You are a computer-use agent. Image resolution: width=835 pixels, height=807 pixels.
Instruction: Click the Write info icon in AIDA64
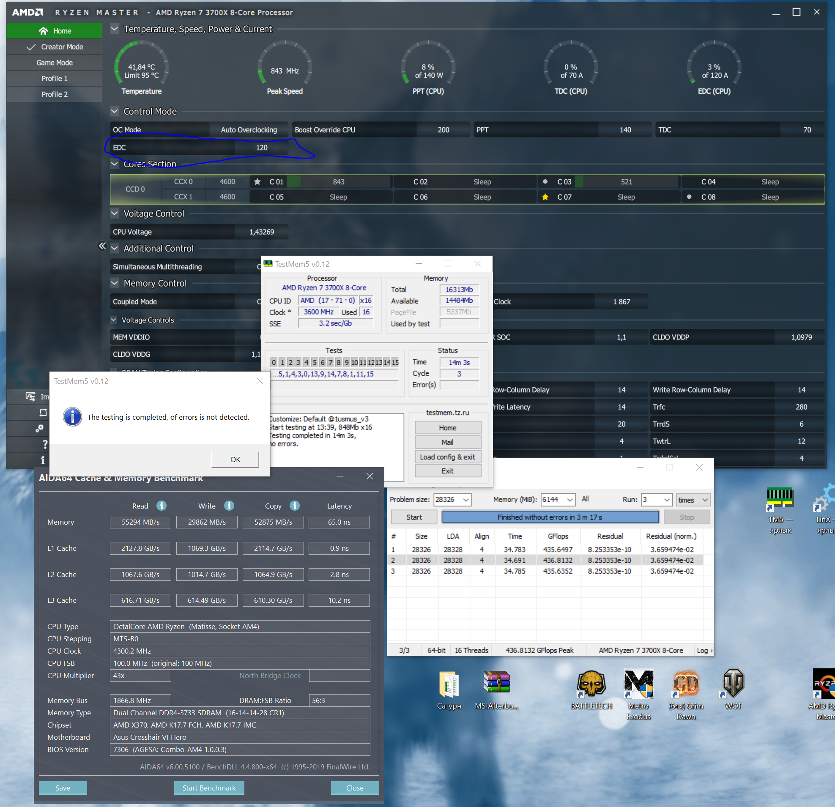229,506
